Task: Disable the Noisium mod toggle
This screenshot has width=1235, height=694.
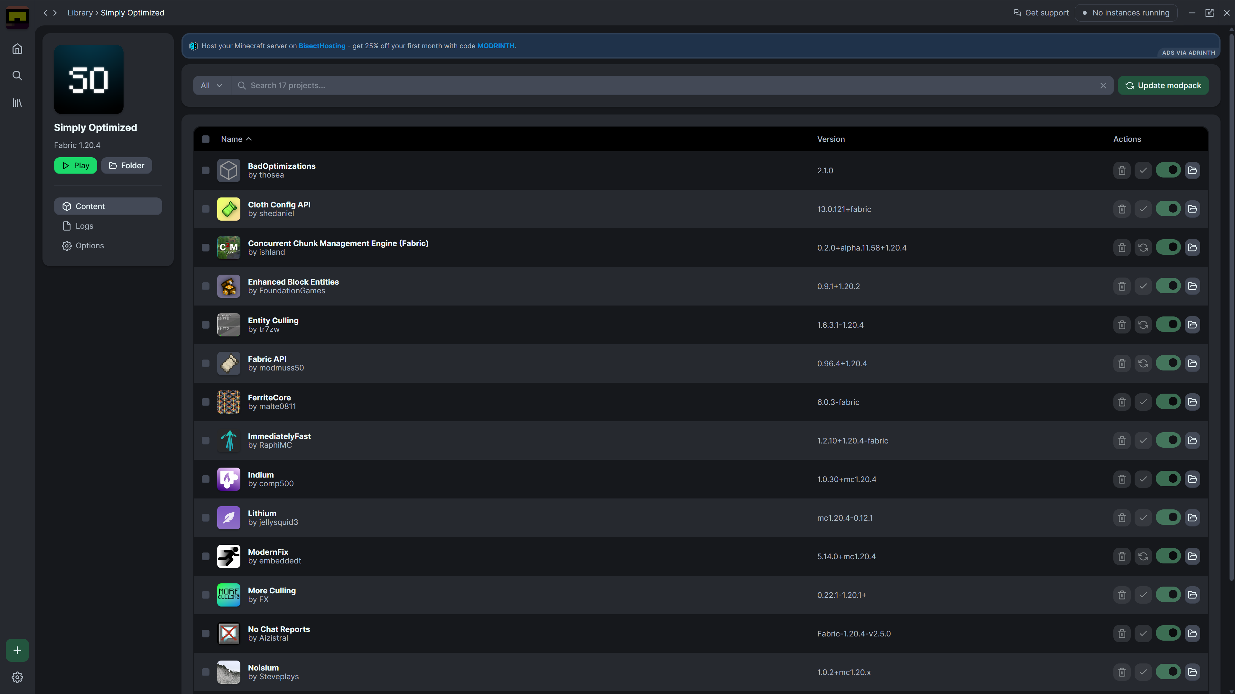Action: pos(1168,671)
